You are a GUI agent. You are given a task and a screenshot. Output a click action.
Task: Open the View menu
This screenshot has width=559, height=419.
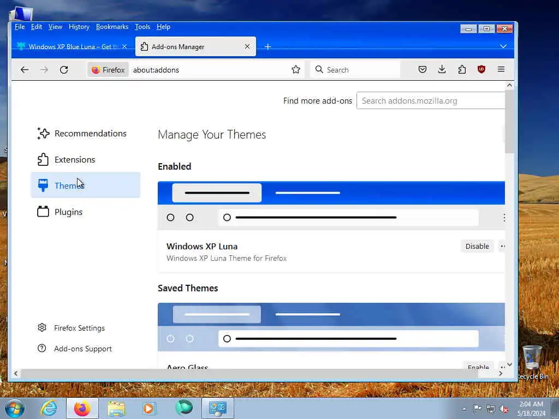(55, 27)
